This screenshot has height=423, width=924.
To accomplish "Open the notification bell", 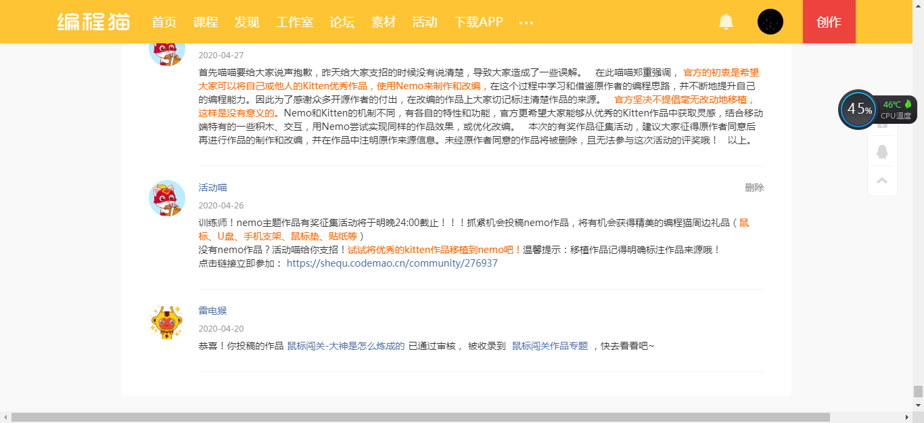I will tap(726, 22).
